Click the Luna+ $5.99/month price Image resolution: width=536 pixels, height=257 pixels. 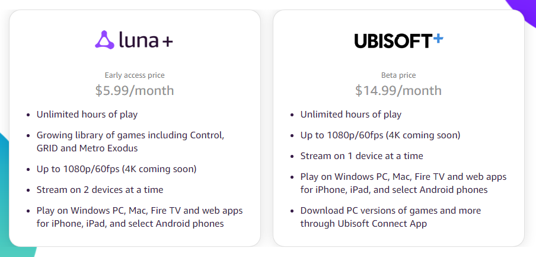pyautogui.click(x=135, y=91)
